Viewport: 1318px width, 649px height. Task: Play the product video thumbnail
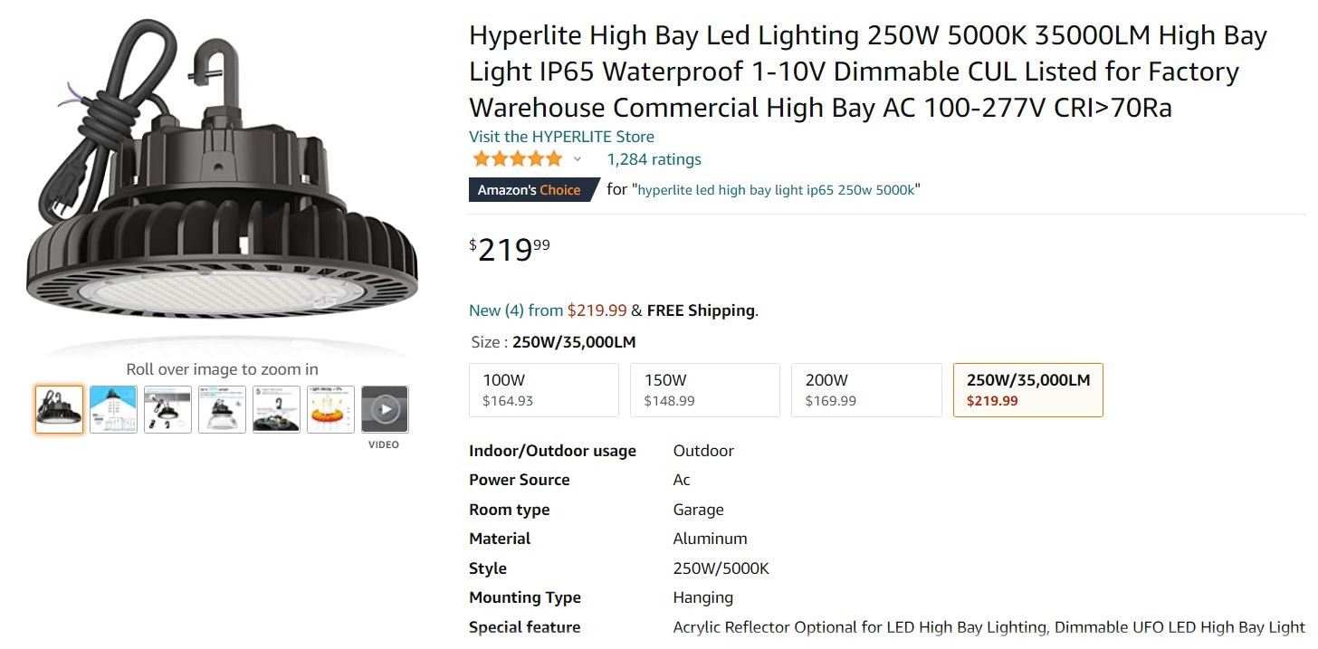click(385, 409)
